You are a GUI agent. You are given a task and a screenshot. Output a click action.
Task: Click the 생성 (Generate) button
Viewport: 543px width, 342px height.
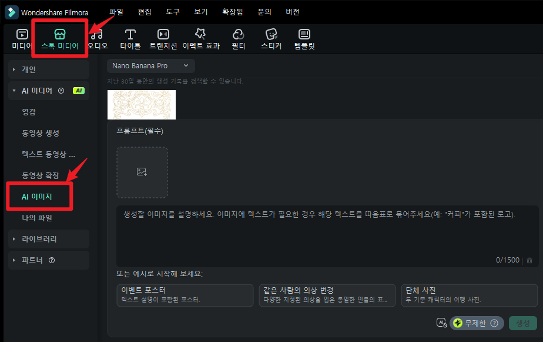point(523,323)
